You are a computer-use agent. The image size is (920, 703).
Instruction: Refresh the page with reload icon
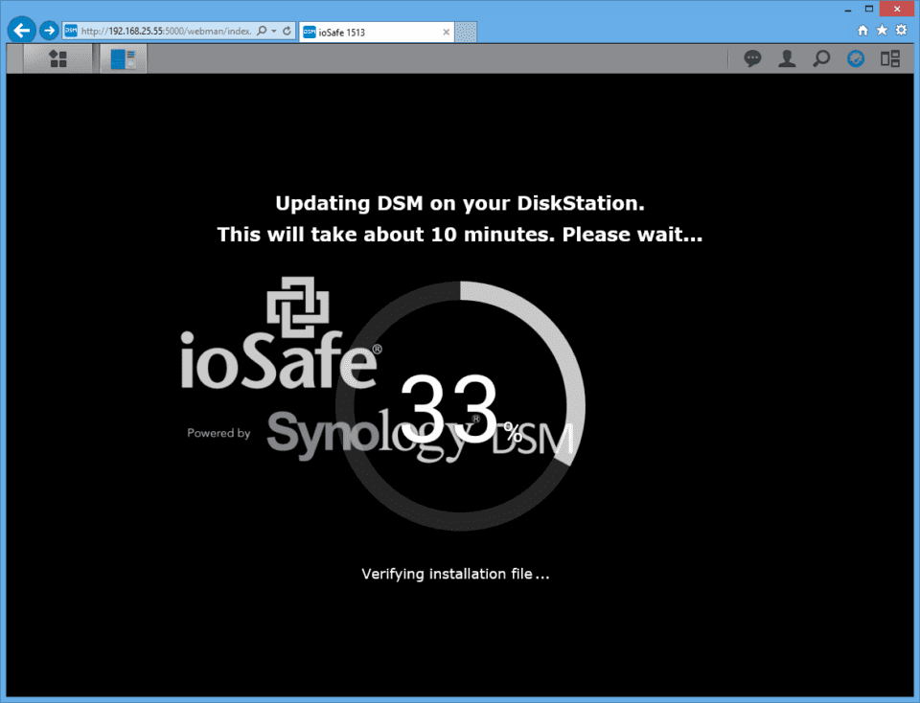(x=287, y=31)
